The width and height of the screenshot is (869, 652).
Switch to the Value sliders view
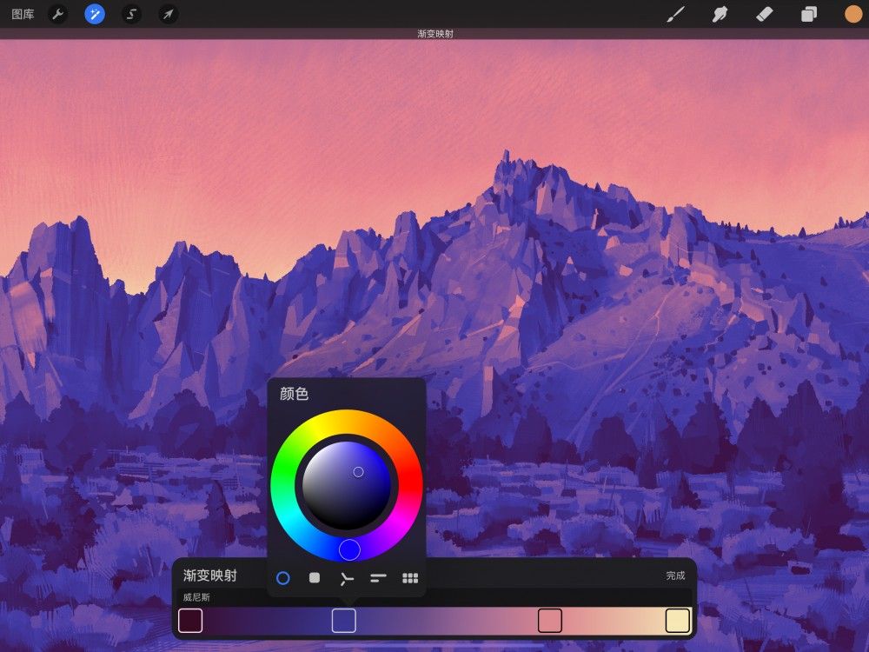[377, 576]
